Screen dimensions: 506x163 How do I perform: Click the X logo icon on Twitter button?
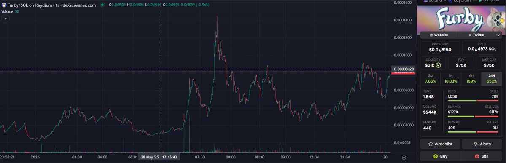pyautogui.click(x=470, y=35)
